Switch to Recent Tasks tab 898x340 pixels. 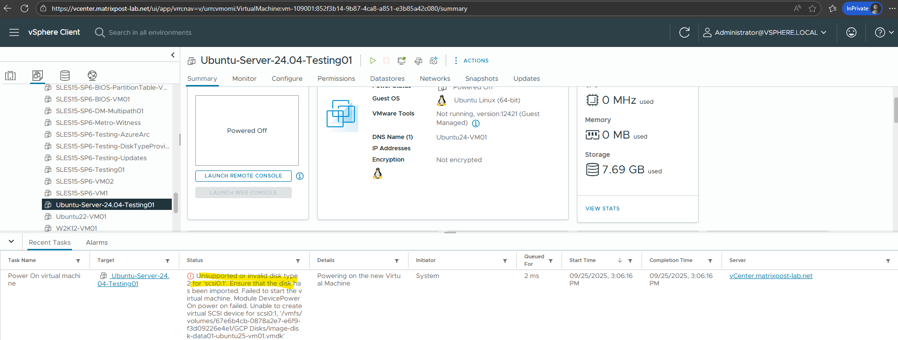tap(49, 242)
